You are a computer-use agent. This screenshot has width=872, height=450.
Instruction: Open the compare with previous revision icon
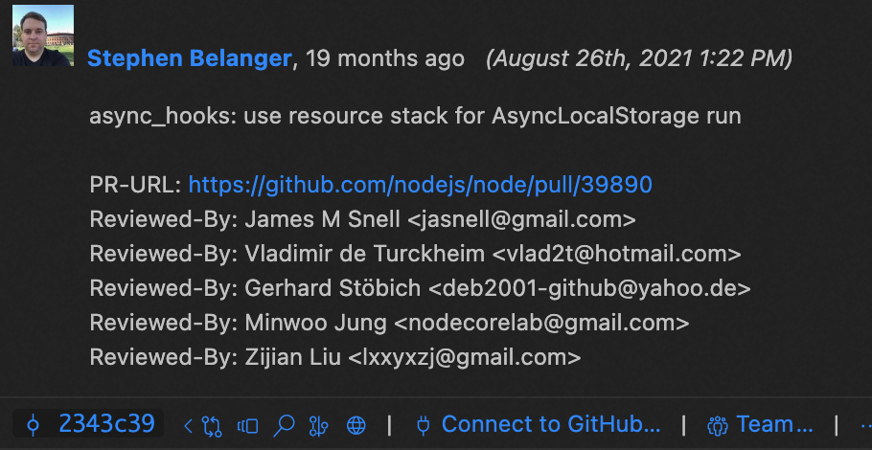click(x=212, y=426)
